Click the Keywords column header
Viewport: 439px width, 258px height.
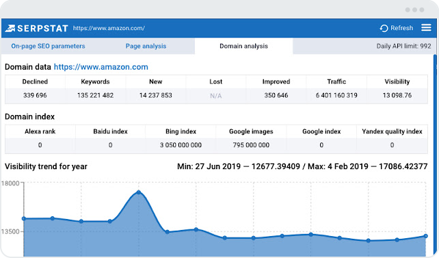[95, 82]
